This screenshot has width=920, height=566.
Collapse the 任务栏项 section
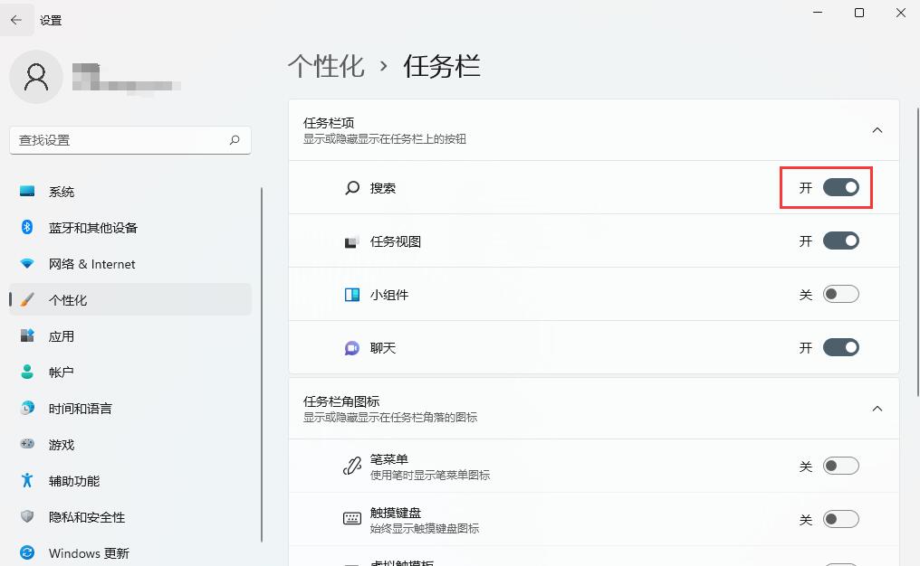877,129
